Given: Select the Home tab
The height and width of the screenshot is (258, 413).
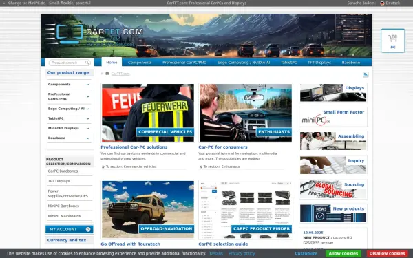Looking at the screenshot, I should pos(112,62).
